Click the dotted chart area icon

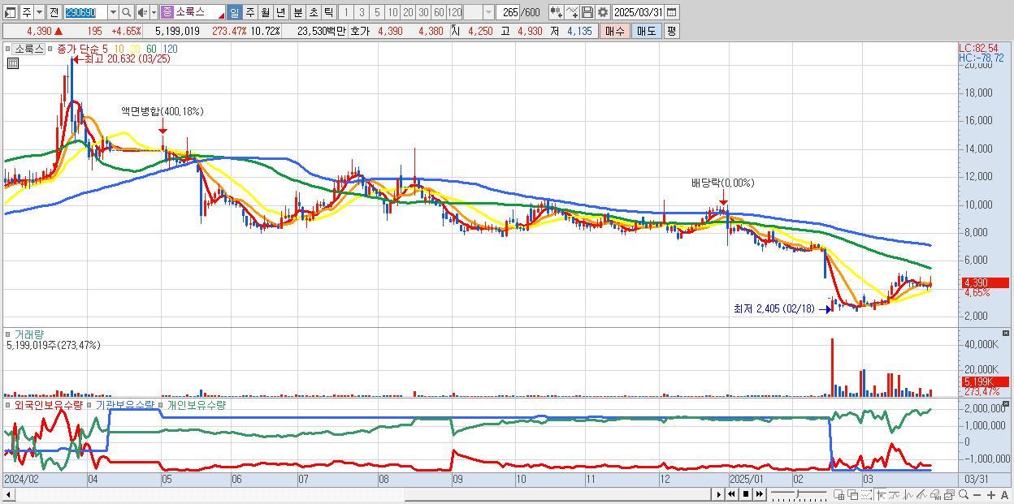click(x=867, y=495)
